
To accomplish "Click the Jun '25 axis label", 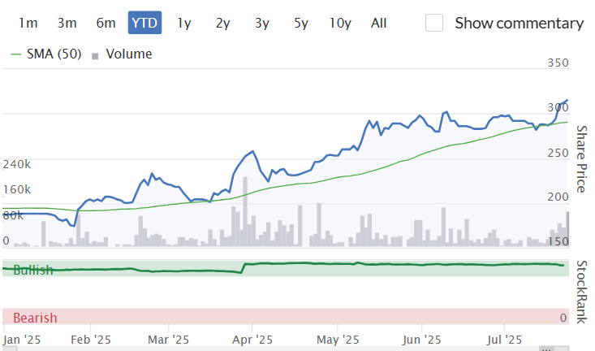I will coord(421,340).
